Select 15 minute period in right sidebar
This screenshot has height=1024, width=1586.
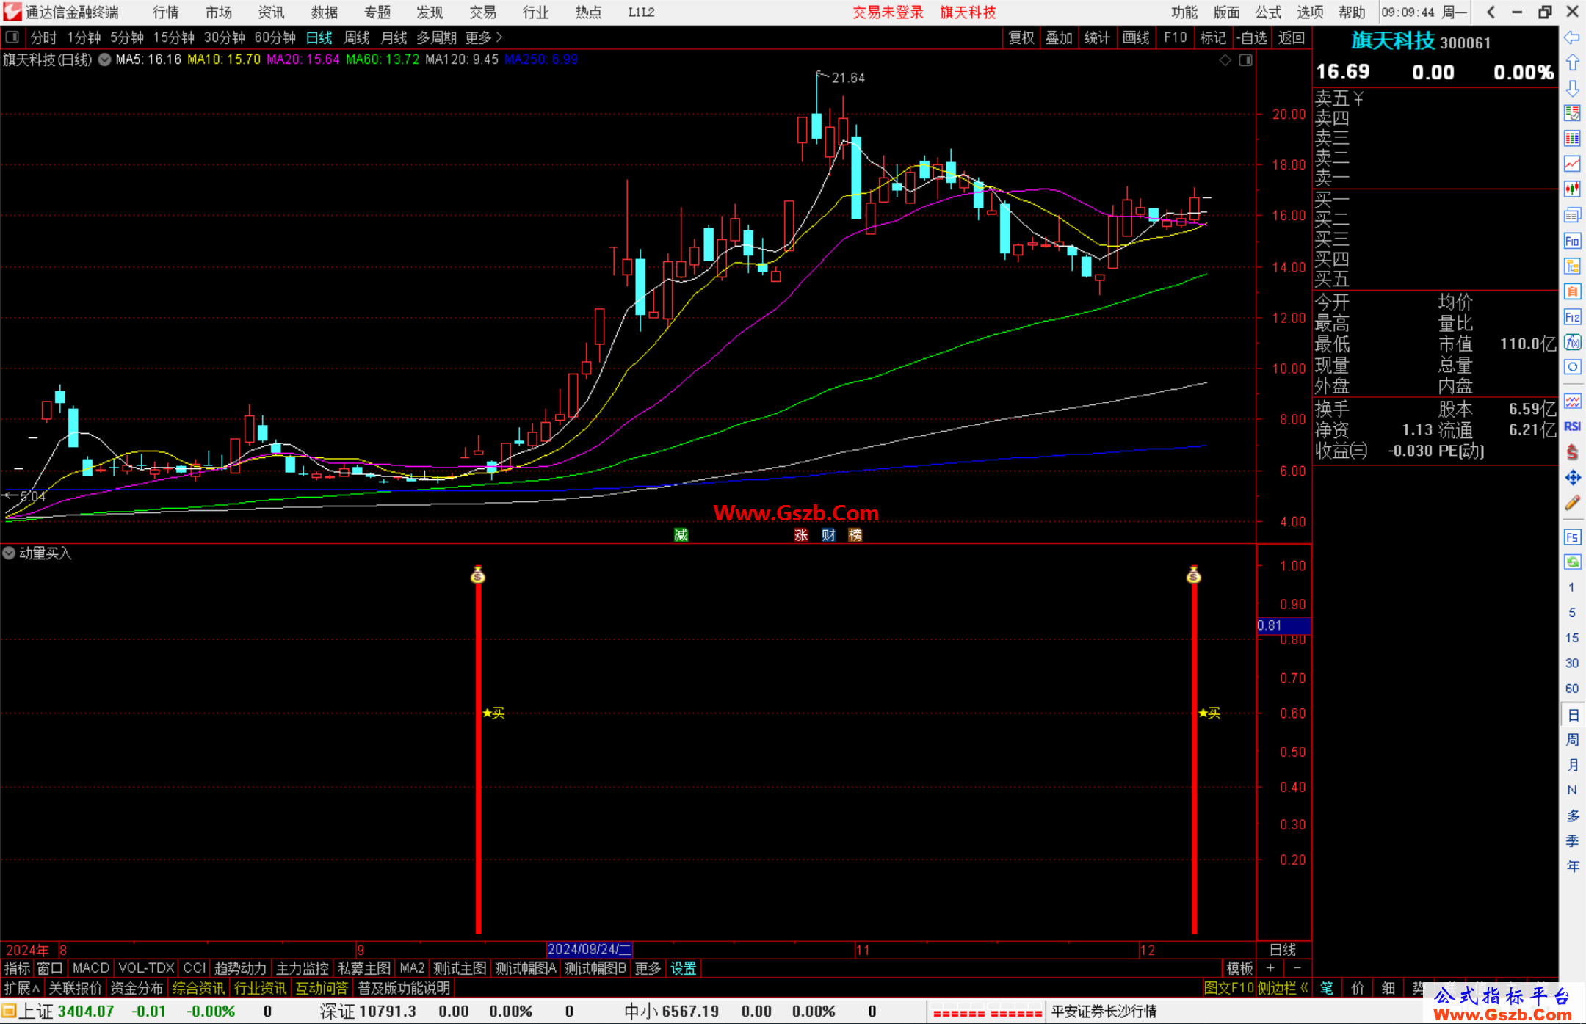pyautogui.click(x=1572, y=638)
